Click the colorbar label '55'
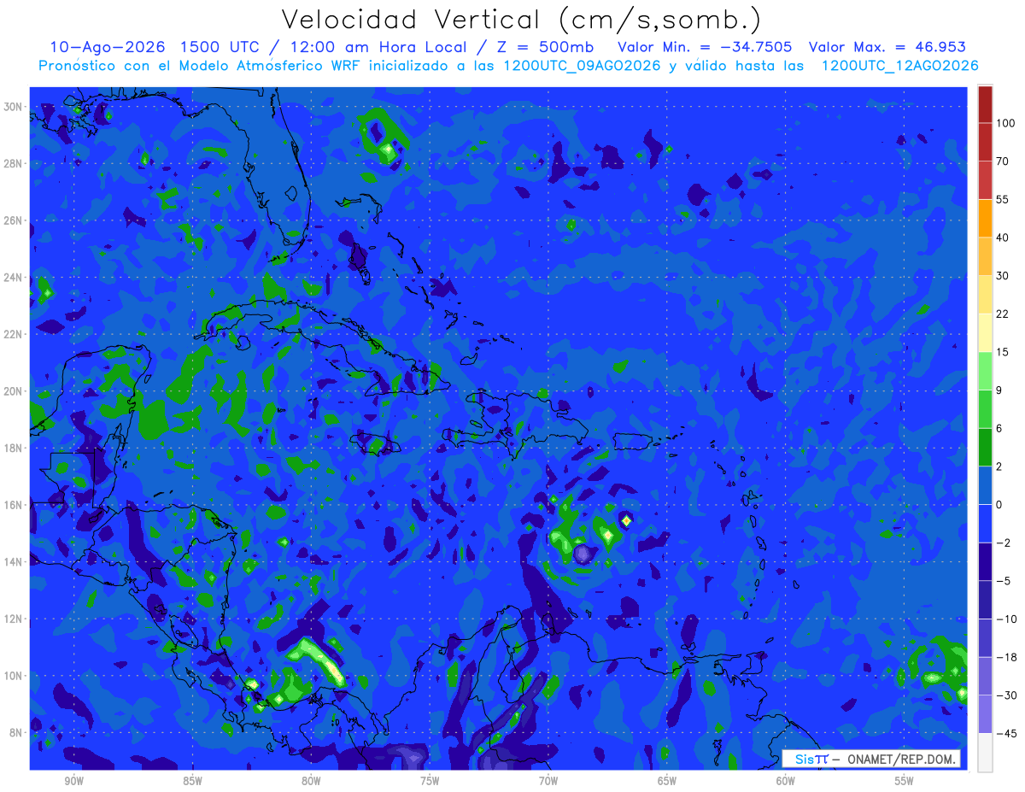 (1004, 200)
